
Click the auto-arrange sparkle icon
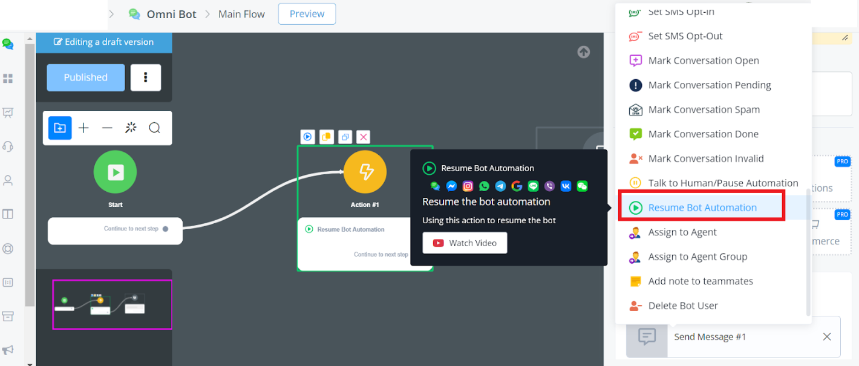(x=131, y=128)
